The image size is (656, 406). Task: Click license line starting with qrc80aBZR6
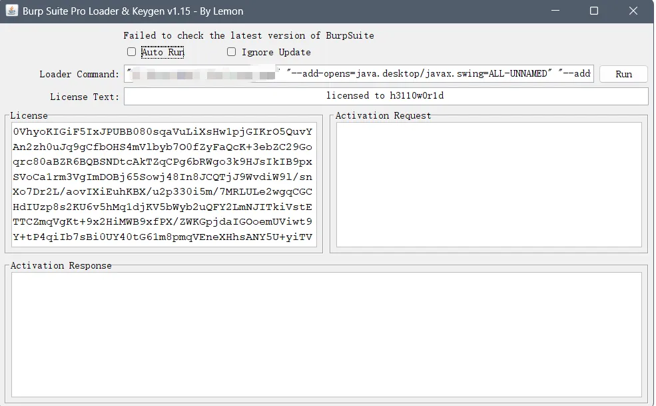163,162
